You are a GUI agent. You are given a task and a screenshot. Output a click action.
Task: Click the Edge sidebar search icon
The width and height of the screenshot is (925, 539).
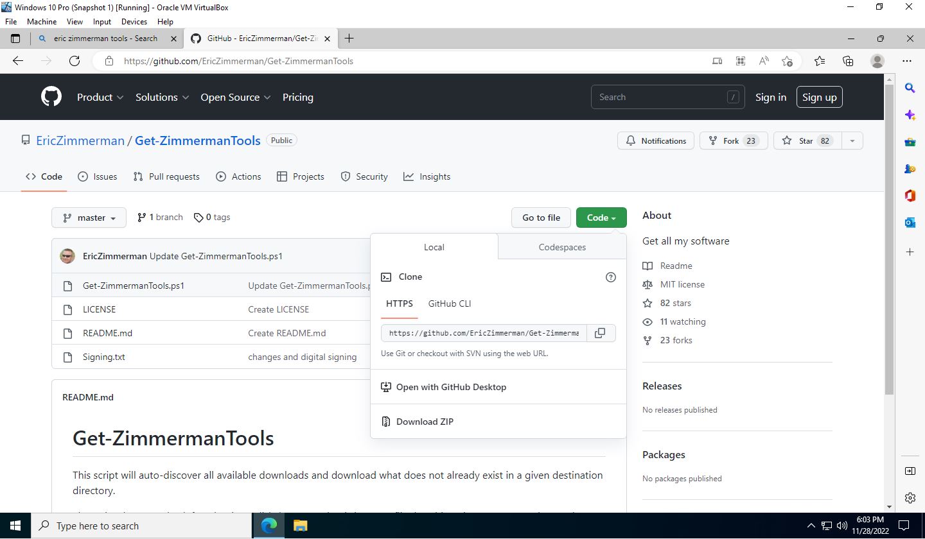pos(910,88)
